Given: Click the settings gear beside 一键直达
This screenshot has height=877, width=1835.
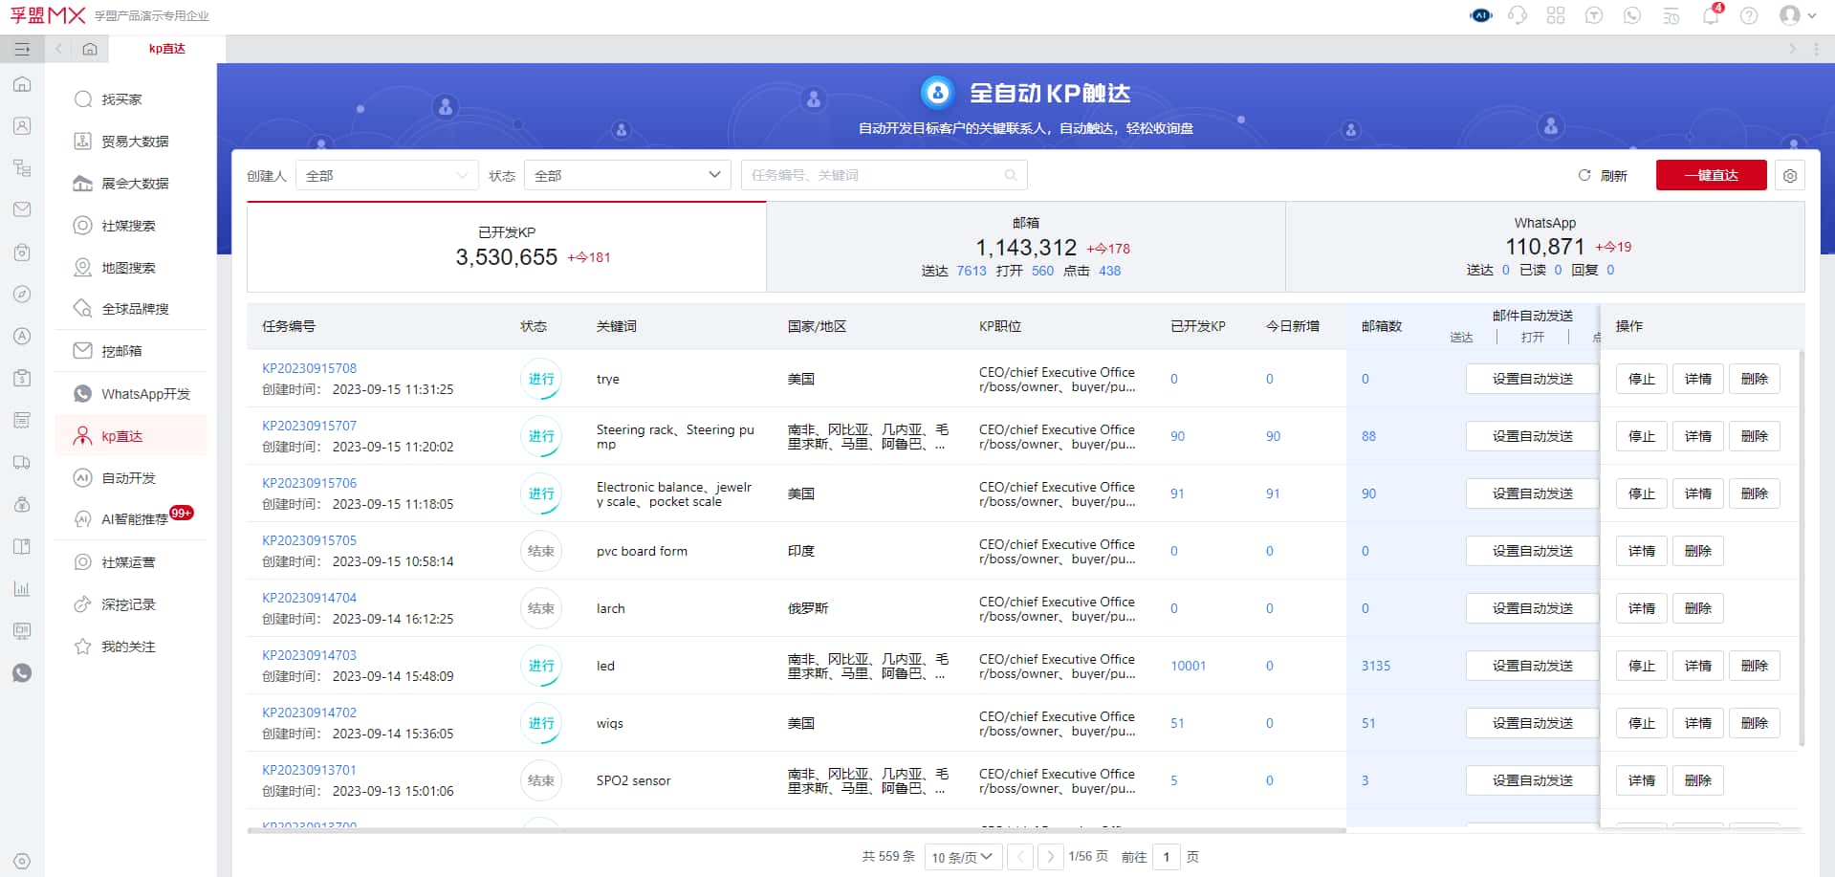Looking at the screenshot, I should [1790, 176].
